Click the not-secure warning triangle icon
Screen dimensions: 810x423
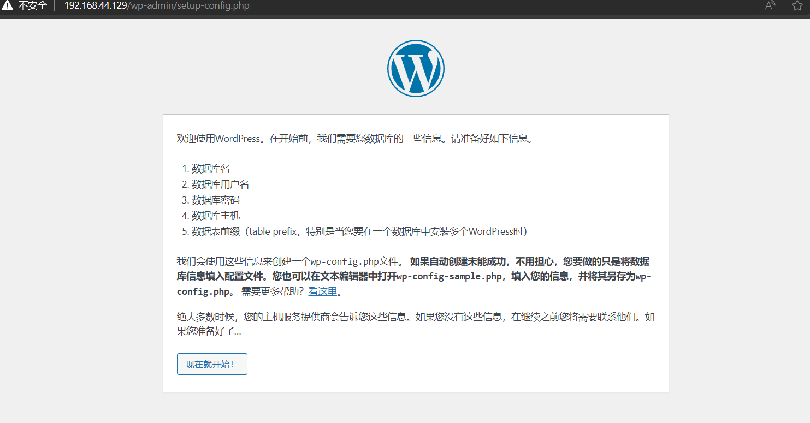pos(8,6)
